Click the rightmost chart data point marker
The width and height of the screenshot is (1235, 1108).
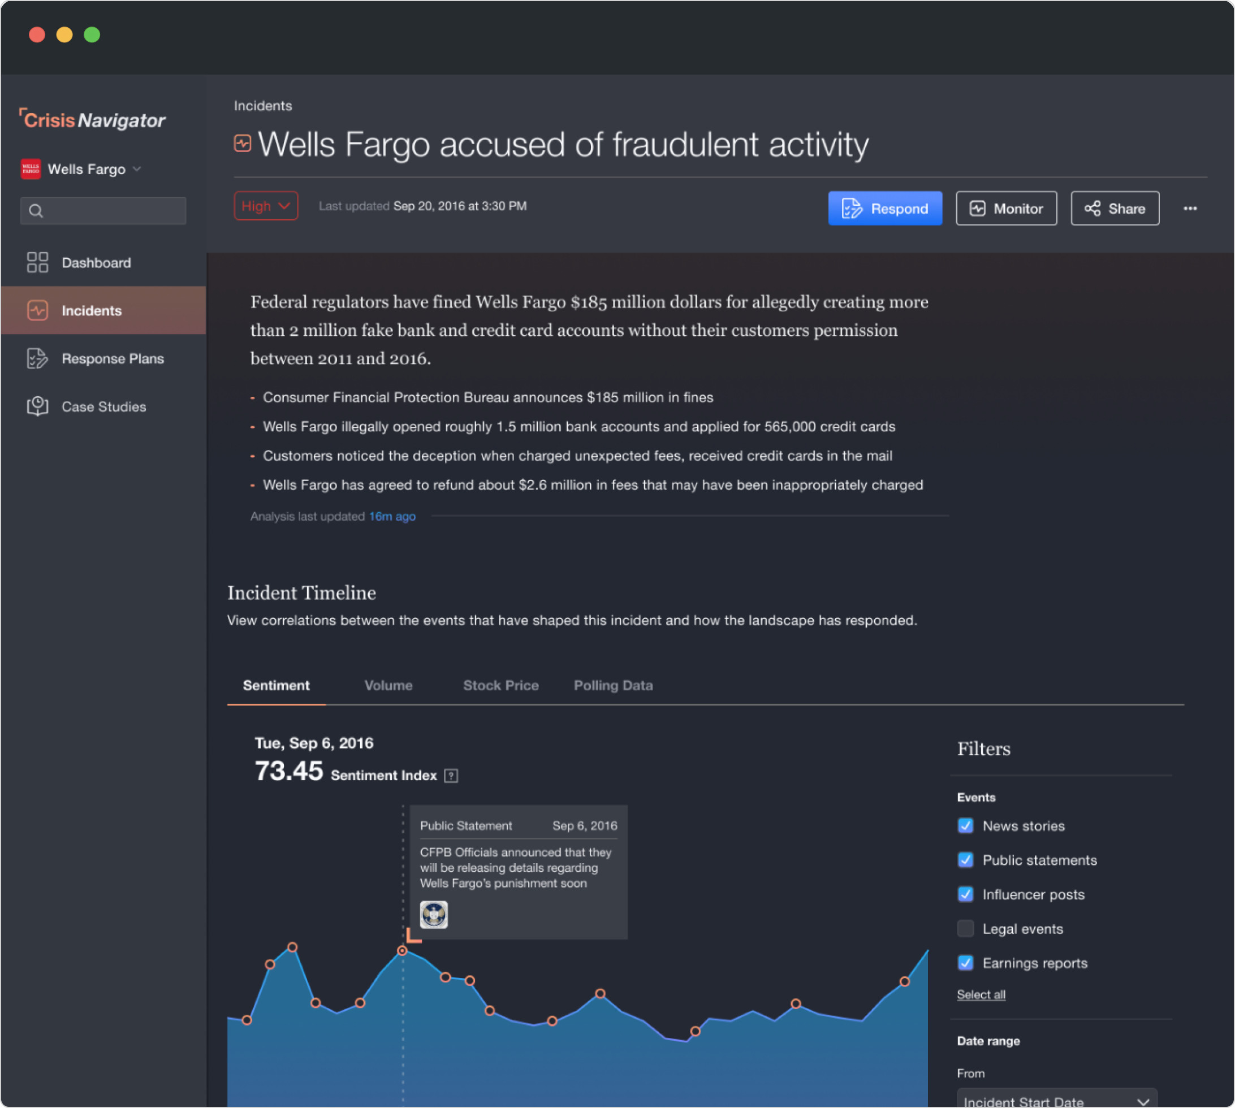click(x=904, y=981)
